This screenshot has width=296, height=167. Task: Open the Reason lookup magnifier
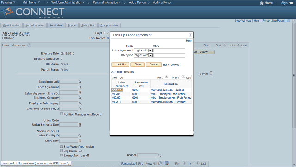160,155
